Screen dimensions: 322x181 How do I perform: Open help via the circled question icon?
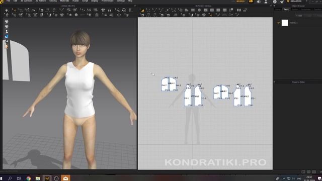(275, 2)
